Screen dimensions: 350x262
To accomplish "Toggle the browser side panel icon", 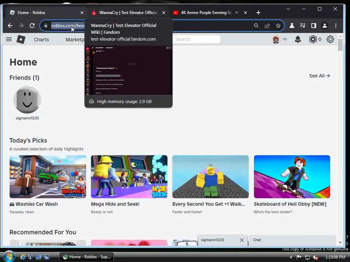I will point(314,26).
